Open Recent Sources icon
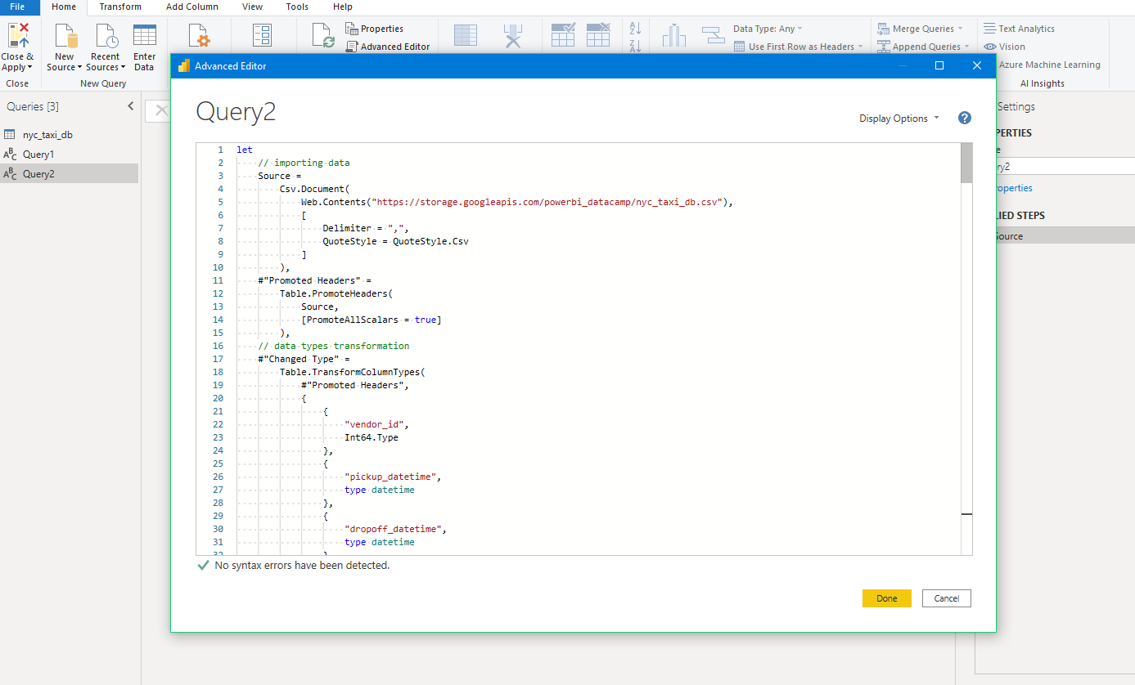This screenshot has height=685, width=1135. tap(106, 37)
